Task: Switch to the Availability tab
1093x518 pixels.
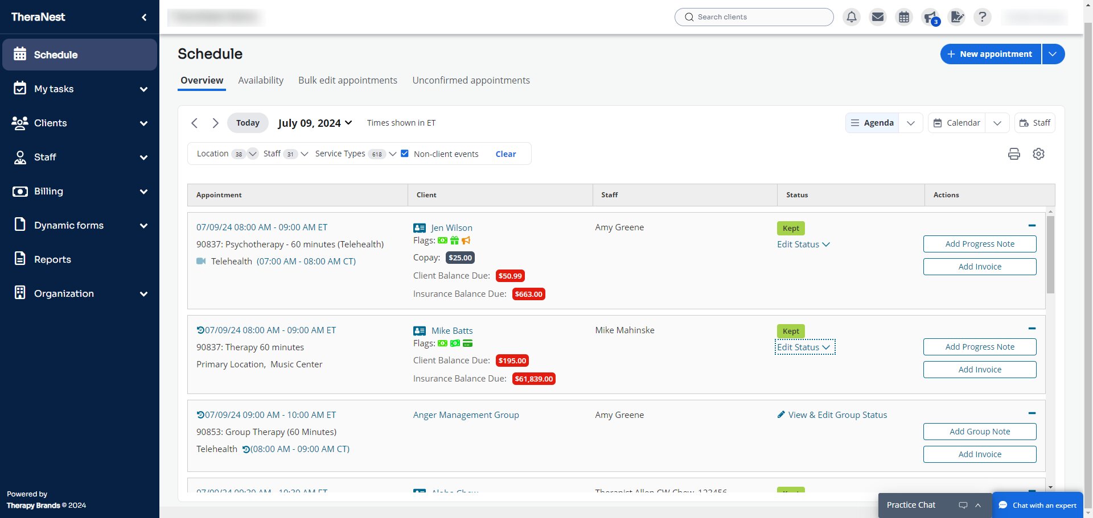Action: click(x=261, y=80)
